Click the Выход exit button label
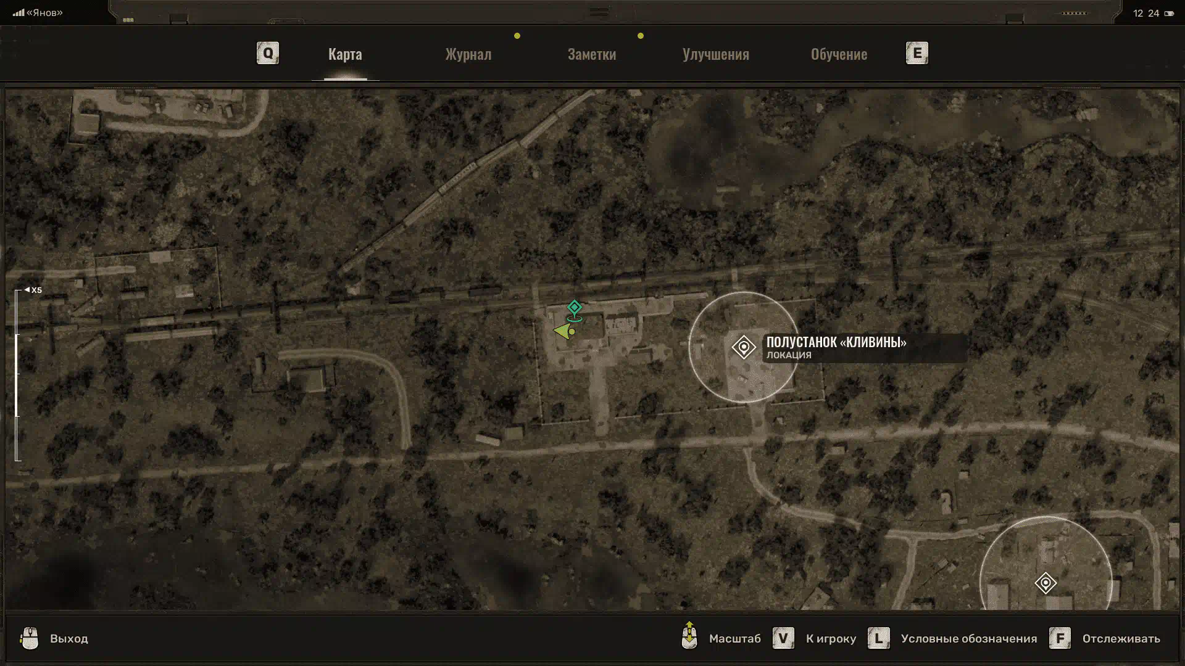This screenshot has width=1185, height=666. coord(69,639)
